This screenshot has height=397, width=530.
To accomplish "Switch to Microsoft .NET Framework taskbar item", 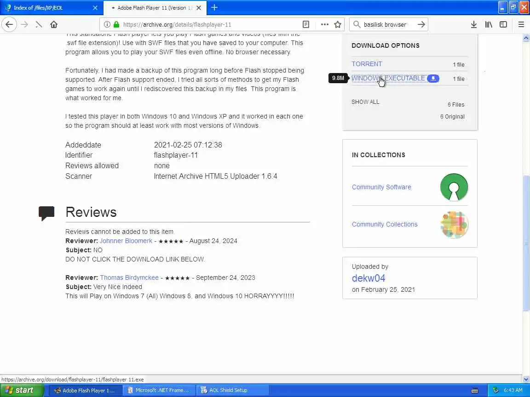I will 159,390.
